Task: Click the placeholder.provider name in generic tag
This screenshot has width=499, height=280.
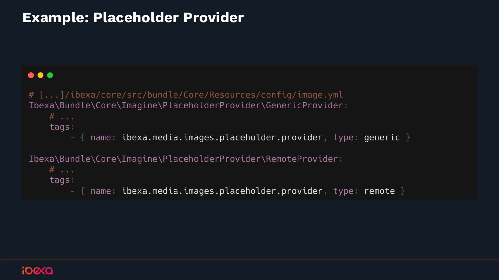Action: [222, 138]
